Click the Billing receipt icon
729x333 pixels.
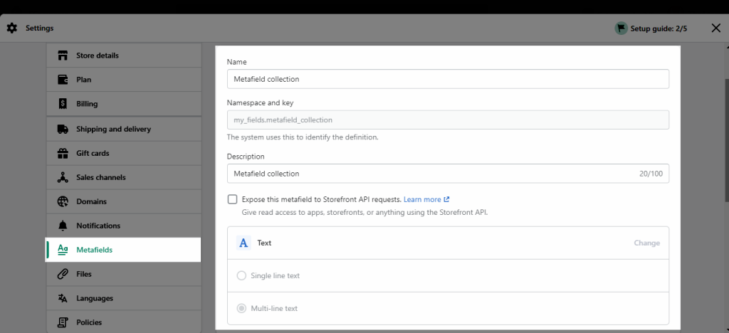[x=63, y=104]
